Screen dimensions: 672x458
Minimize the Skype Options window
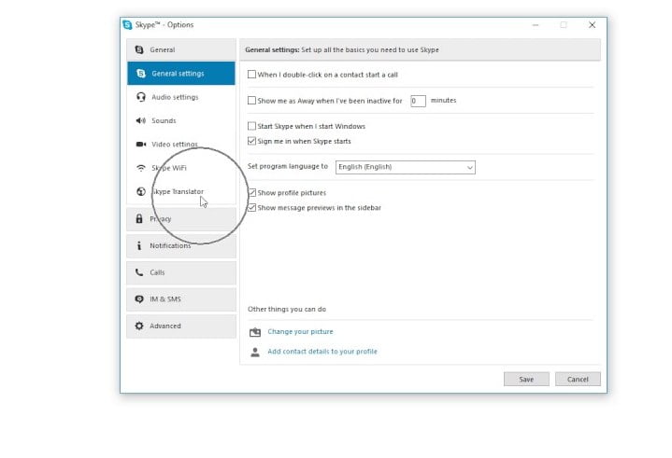[536, 25]
